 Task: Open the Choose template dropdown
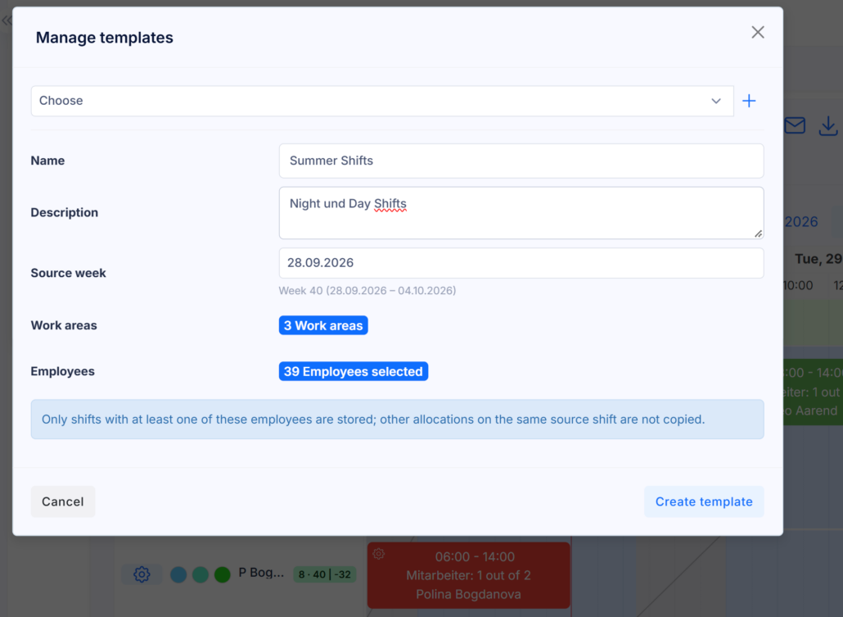click(x=382, y=101)
